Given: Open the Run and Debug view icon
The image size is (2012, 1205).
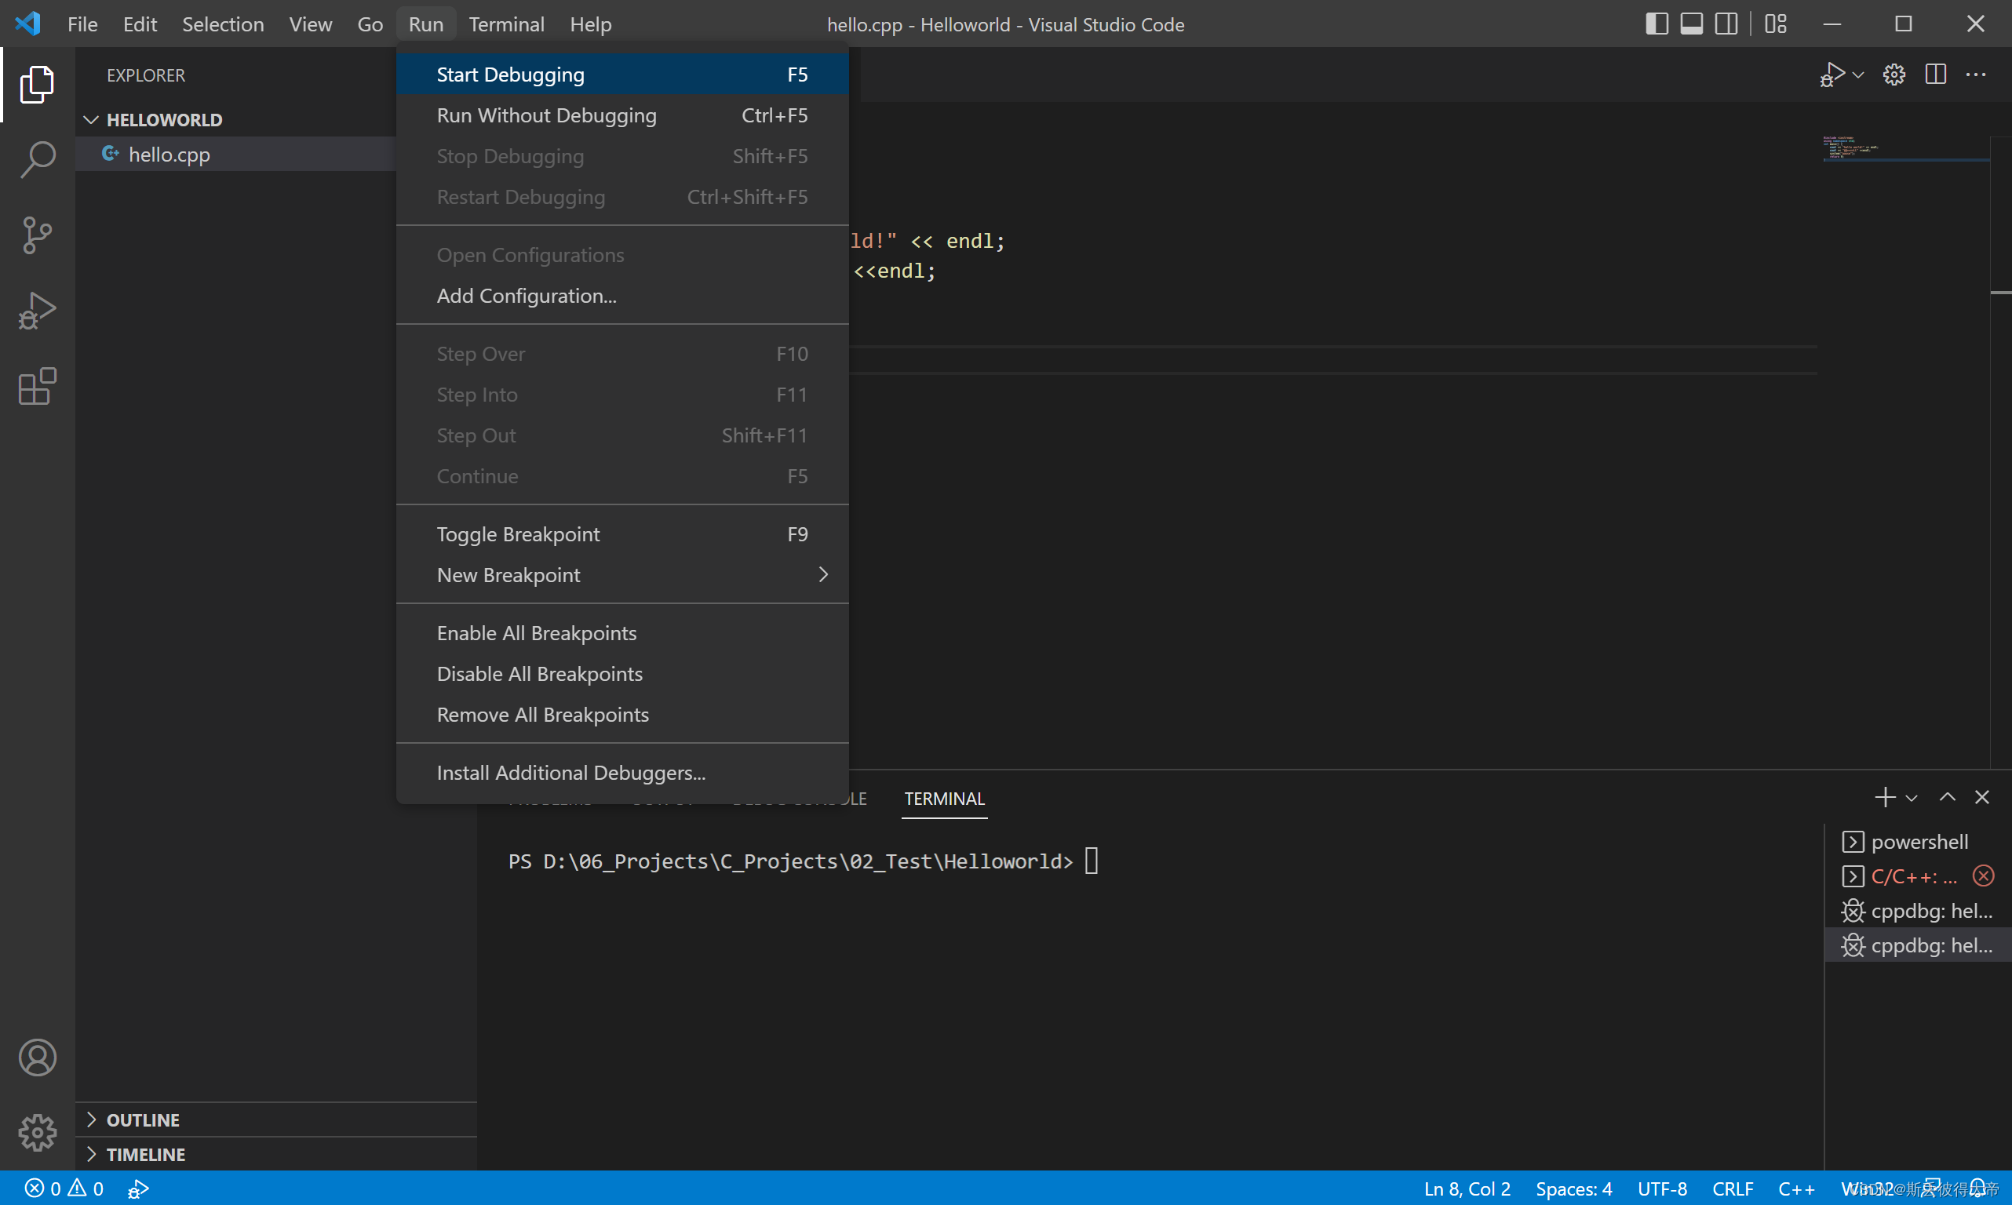Looking at the screenshot, I should (38, 311).
